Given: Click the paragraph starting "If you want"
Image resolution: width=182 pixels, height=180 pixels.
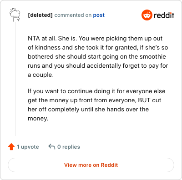Looking at the screenshot, I should pos(96,105).
